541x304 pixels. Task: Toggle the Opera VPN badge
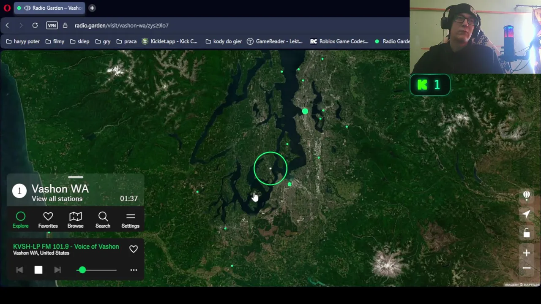point(52,25)
